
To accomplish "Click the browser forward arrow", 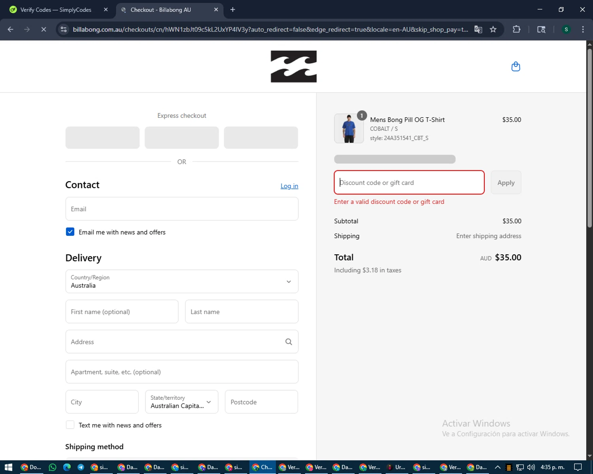I will (27, 29).
